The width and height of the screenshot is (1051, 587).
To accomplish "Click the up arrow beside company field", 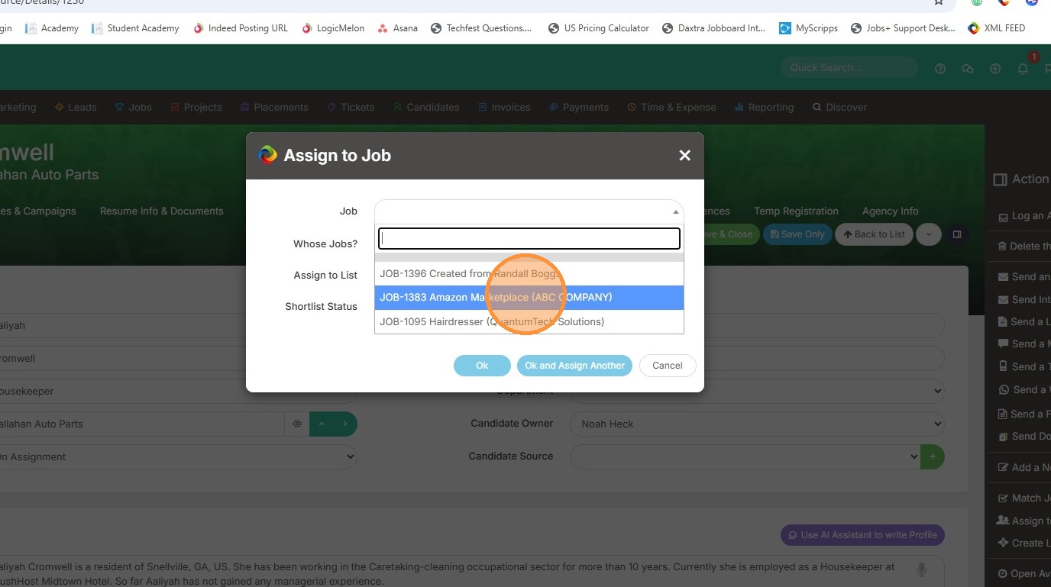I will 322,424.
